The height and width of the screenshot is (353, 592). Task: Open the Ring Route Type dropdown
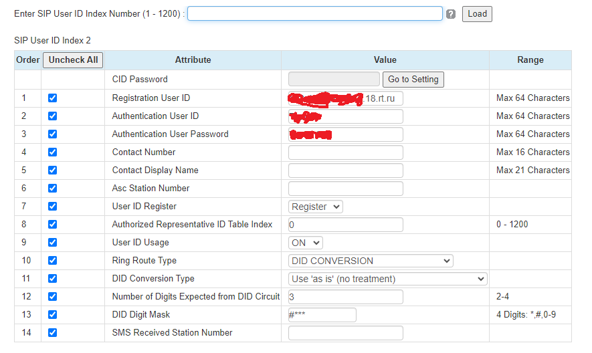click(371, 261)
